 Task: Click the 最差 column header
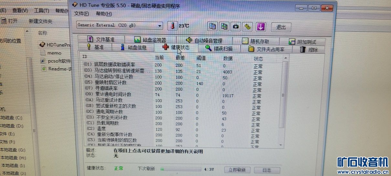180,58
